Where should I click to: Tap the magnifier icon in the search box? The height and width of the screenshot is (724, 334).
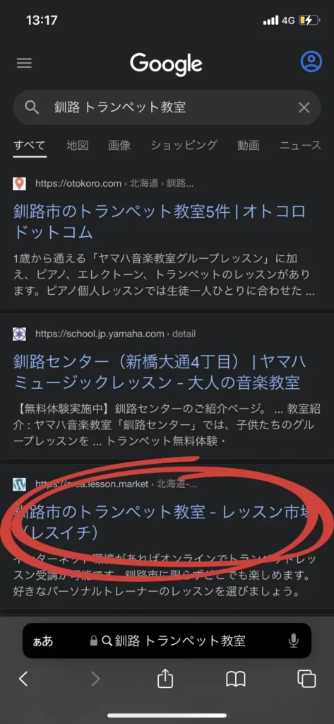32,107
